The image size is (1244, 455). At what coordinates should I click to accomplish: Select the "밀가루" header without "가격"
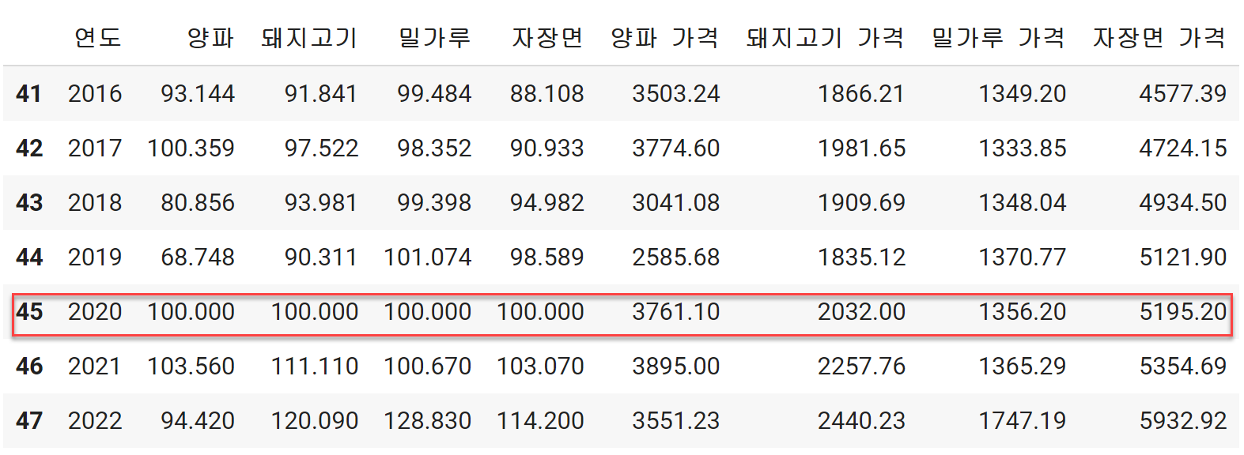point(435,37)
